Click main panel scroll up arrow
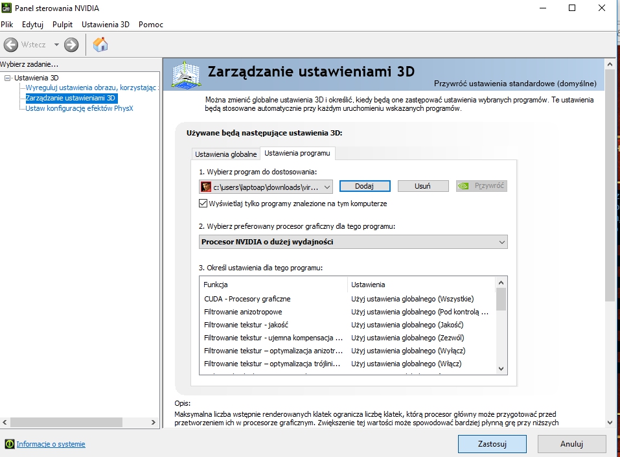The image size is (620, 457). tap(610, 64)
